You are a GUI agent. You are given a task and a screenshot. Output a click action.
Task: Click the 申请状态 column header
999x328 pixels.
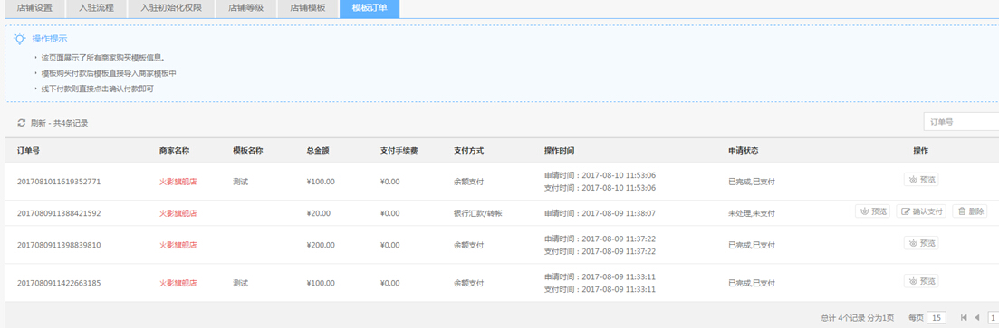coord(744,151)
